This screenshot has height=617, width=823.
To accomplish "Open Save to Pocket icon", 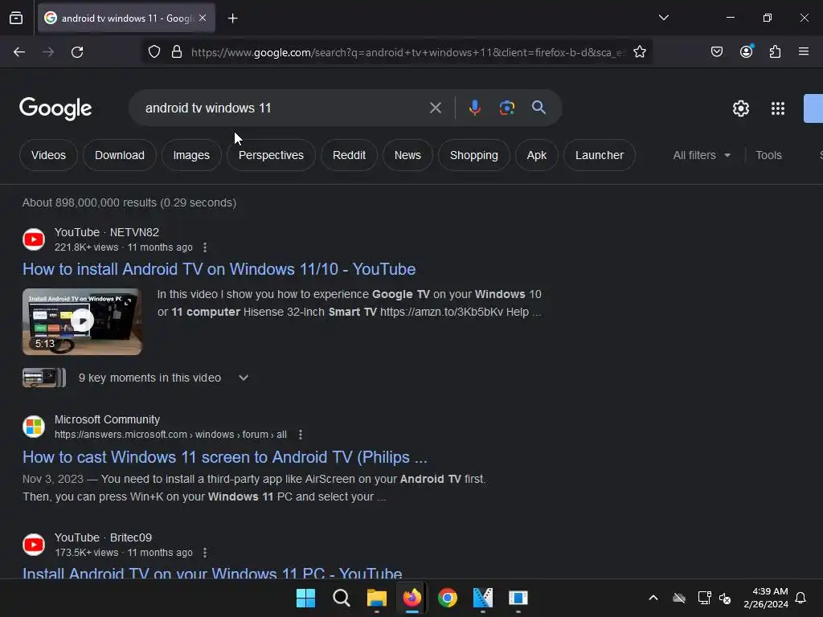I will pyautogui.click(x=717, y=52).
